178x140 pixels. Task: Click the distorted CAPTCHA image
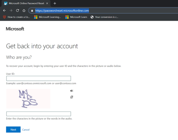pyautogui.click(x=28, y=99)
